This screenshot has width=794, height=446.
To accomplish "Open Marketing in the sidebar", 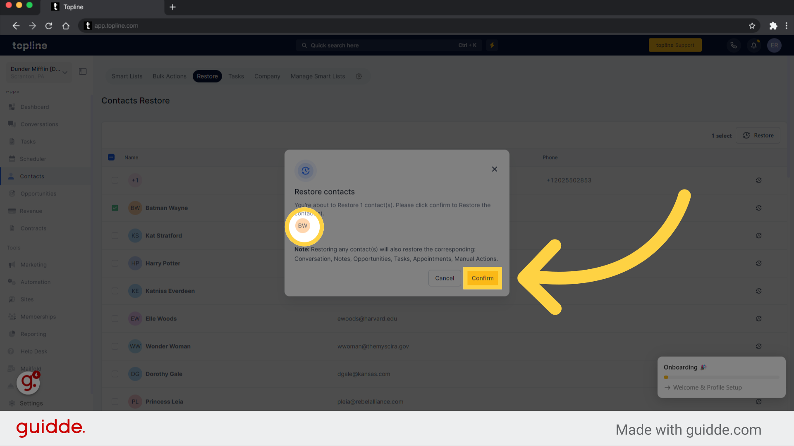I will point(33,265).
